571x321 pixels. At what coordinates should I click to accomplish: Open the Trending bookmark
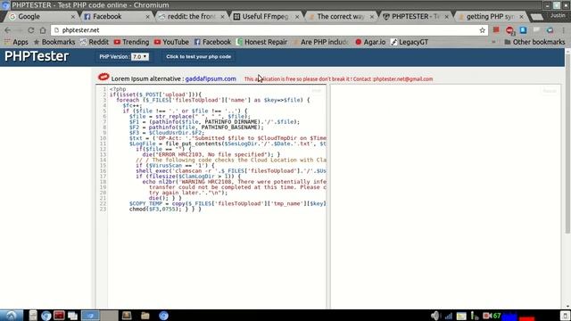(131, 42)
